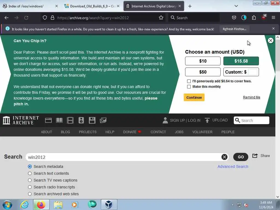Click the yellow Continue button
280x210 pixels.
point(194,98)
